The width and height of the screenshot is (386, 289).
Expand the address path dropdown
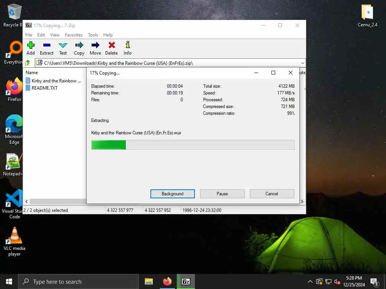click(303, 63)
